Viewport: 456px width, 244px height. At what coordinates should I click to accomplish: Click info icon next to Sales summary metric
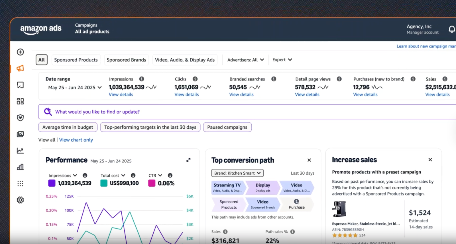coord(445,79)
